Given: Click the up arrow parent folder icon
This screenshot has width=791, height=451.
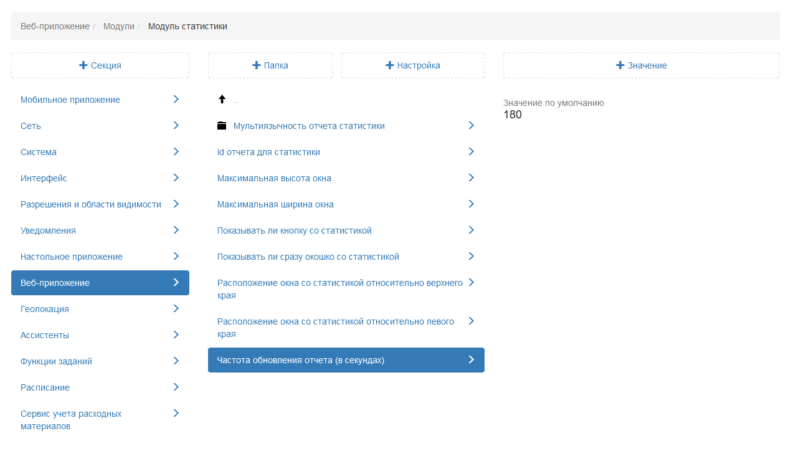Looking at the screenshot, I should pos(222,99).
